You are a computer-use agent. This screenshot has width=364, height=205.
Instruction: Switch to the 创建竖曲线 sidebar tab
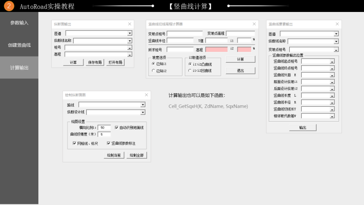[x=19, y=45]
